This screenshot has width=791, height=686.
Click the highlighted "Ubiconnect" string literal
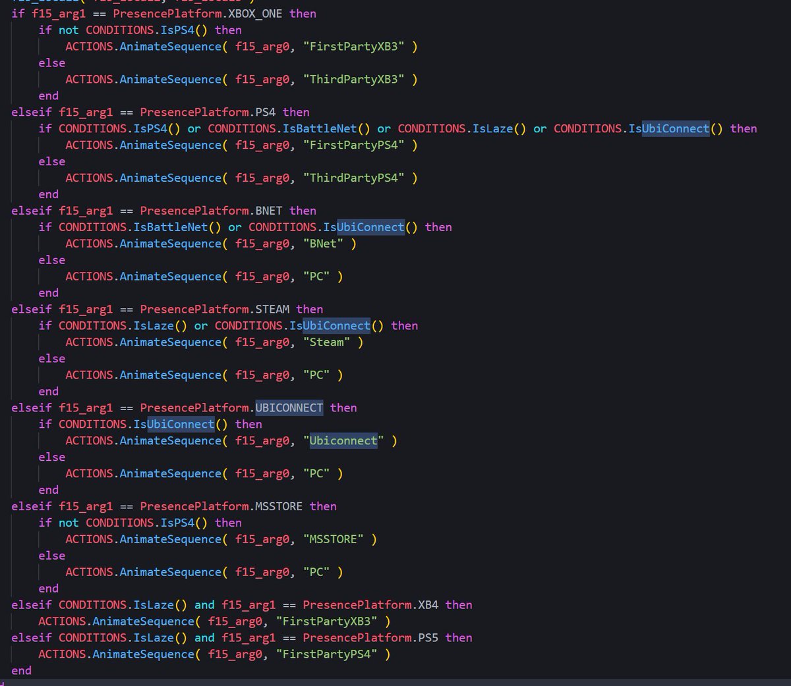point(344,440)
